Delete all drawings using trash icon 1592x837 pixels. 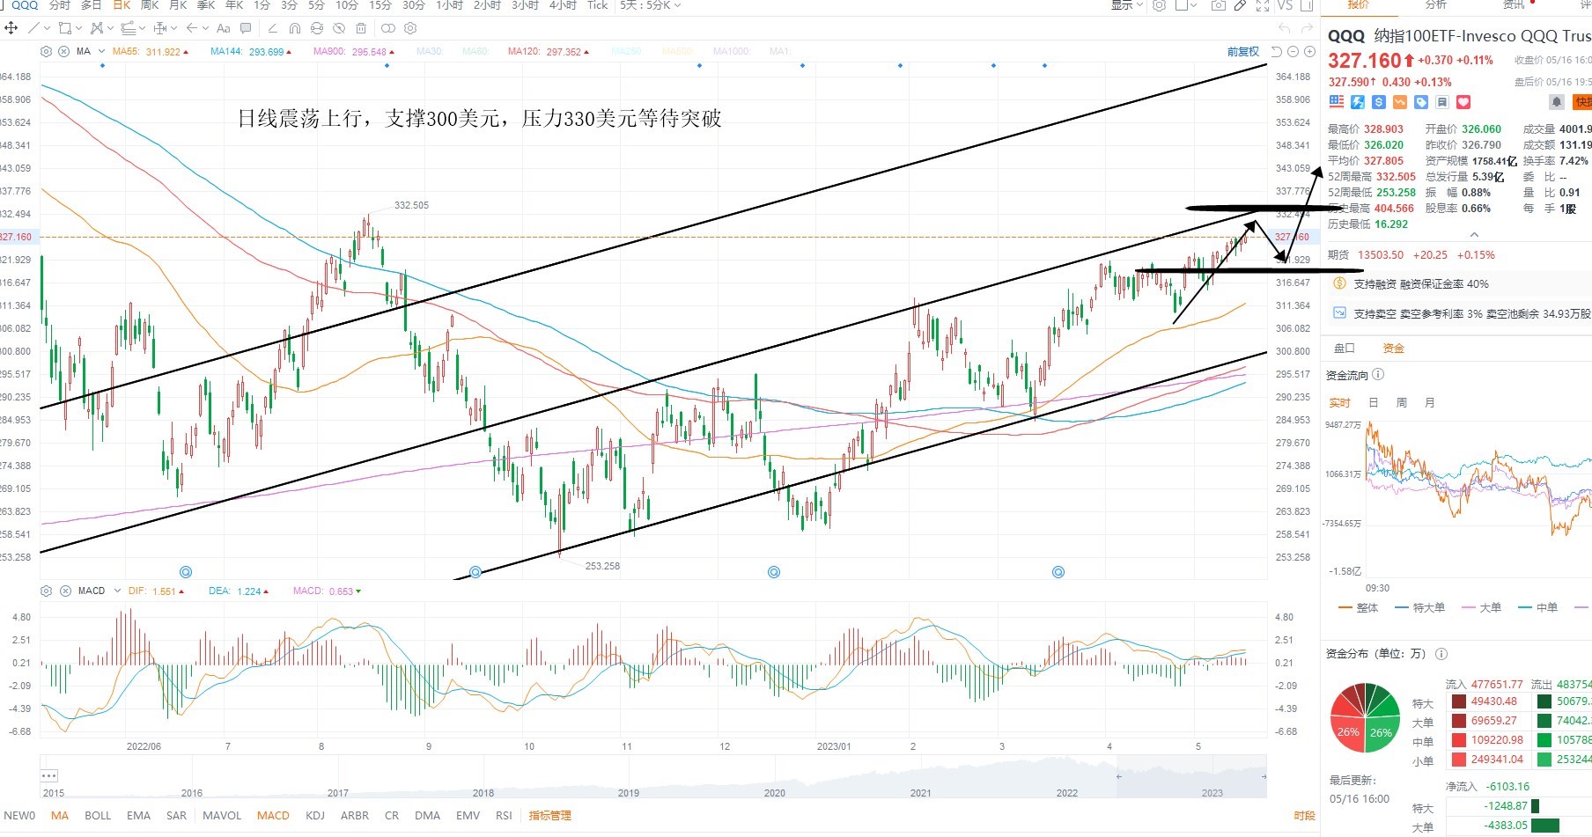(x=361, y=28)
